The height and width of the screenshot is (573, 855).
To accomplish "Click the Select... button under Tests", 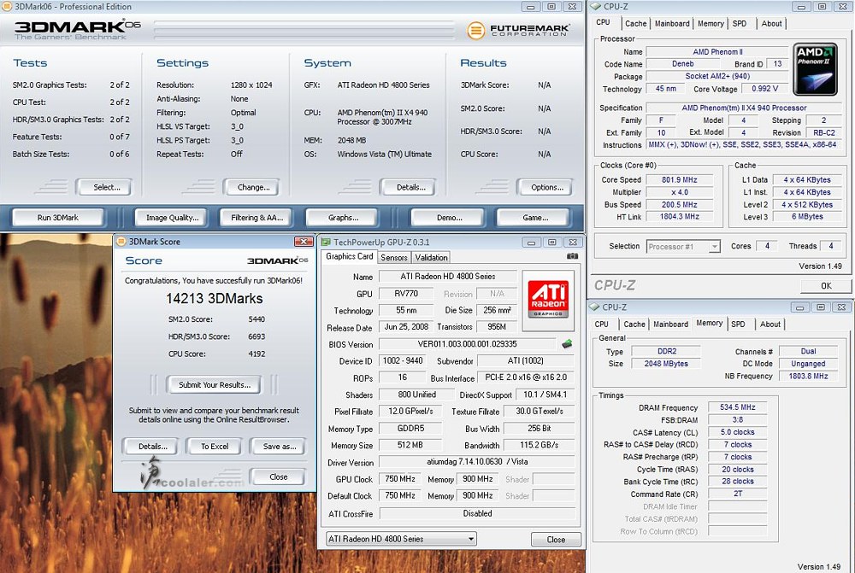I will 105,187.
